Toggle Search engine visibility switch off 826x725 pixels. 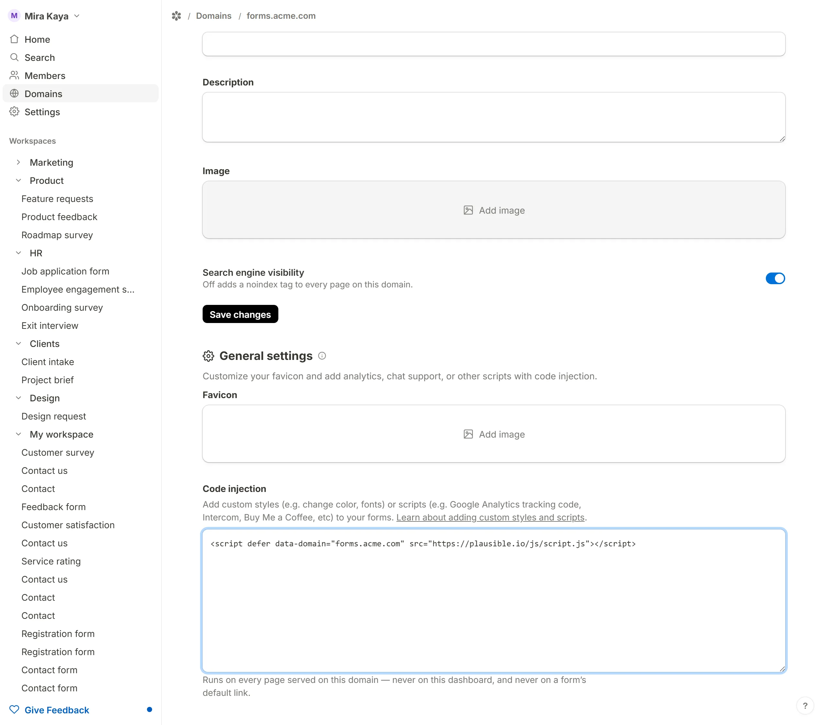pos(775,278)
